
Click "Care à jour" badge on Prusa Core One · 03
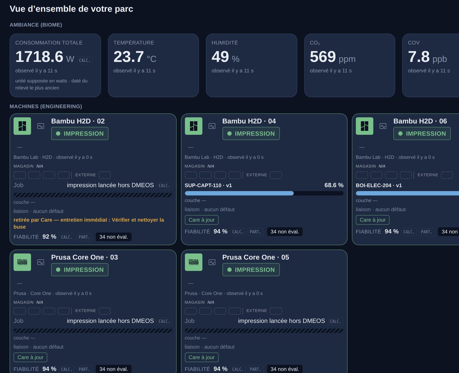tap(30, 357)
